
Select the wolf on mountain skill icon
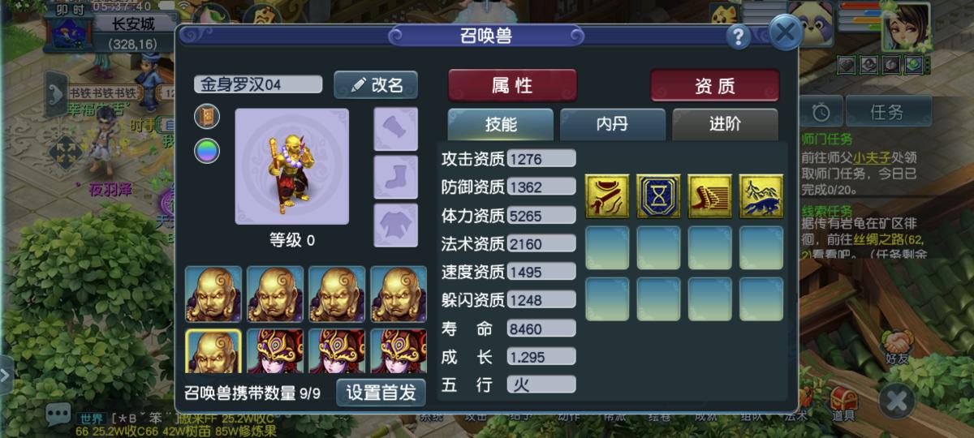click(x=761, y=196)
